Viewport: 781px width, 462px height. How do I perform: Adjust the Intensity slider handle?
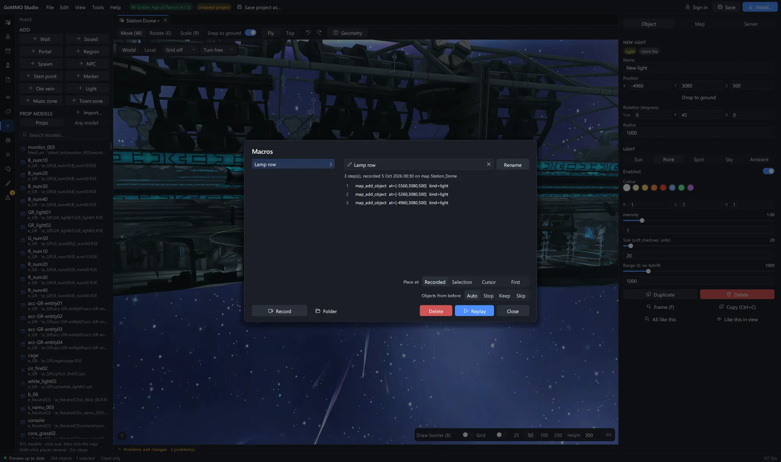pyautogui.click(x=642, y=221)
